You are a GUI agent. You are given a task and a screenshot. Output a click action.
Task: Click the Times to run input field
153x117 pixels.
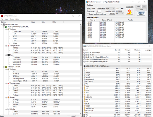tap(98, 11)
